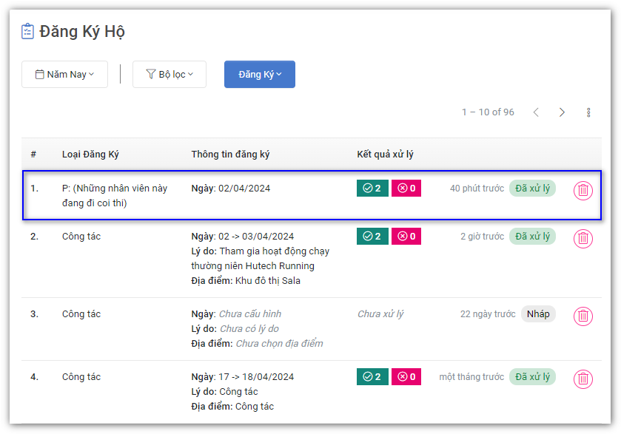Screen dimensions: 621x434
Task: Click the Nháp status badge in row 3
Action: [538, 314]
